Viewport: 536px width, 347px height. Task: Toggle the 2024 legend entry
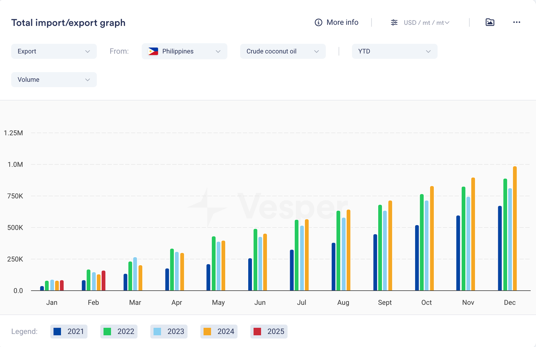(x=219, y=332)
